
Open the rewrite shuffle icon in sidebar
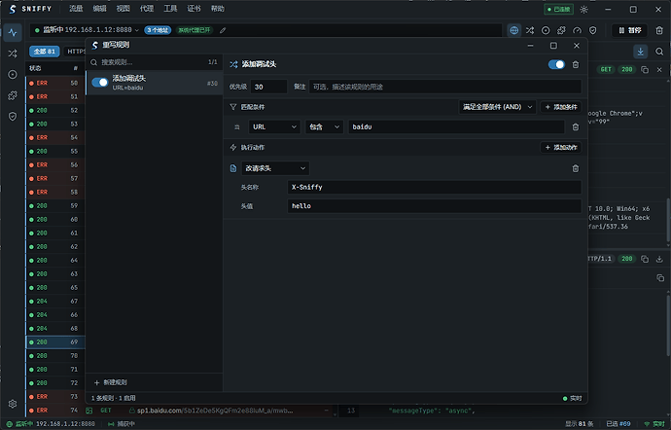(x=13, y=54)
